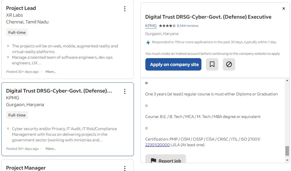Click Apply on company site button
Screen dimensions: 291x171
tap(173, 64)
